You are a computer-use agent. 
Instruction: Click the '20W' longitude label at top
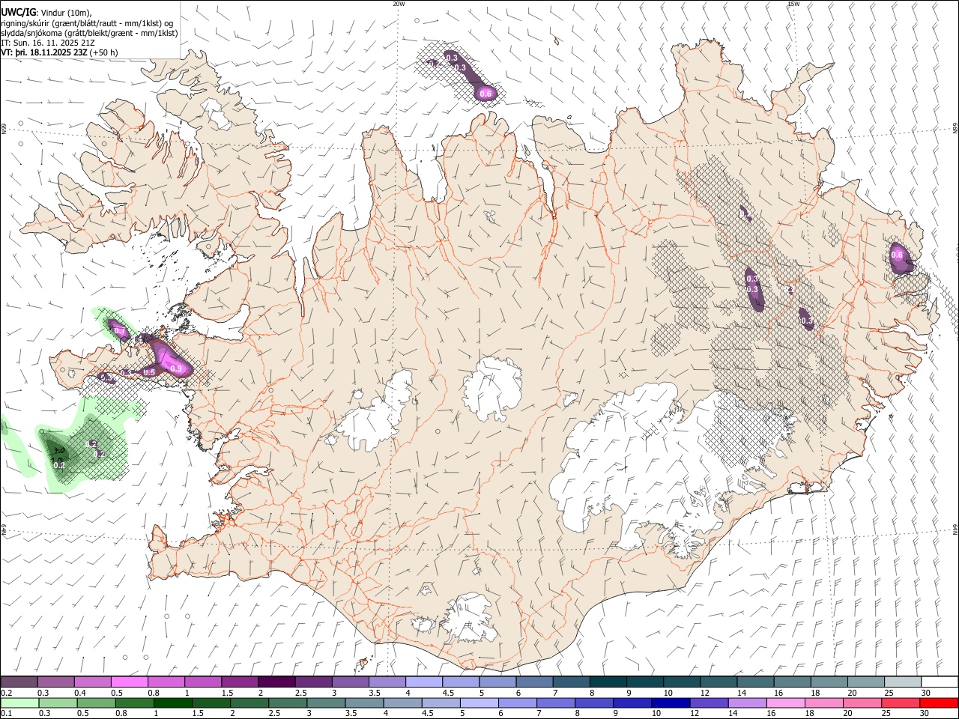pyautogui.click(x=399, y=4)
